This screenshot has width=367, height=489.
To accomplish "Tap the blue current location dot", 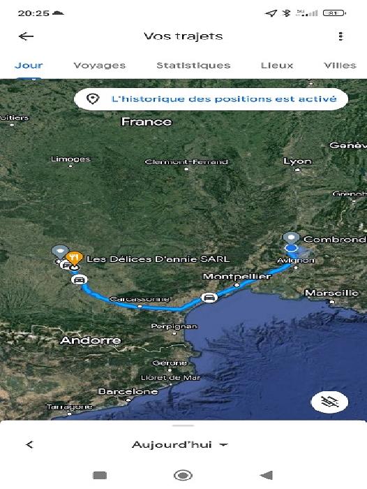I will coord(291,248).
